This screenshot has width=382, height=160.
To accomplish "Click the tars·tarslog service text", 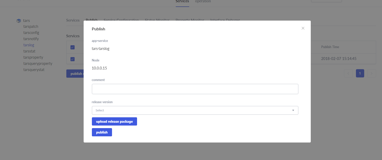I will tap(101, 49).
